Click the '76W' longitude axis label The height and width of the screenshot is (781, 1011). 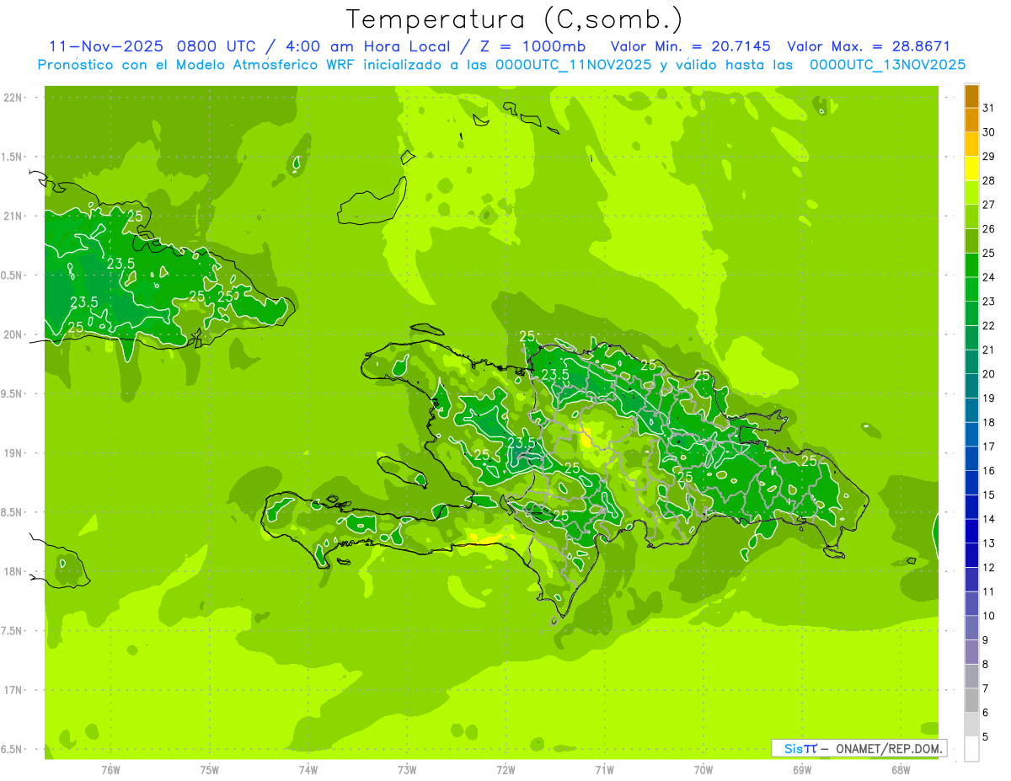click(110, 768)
